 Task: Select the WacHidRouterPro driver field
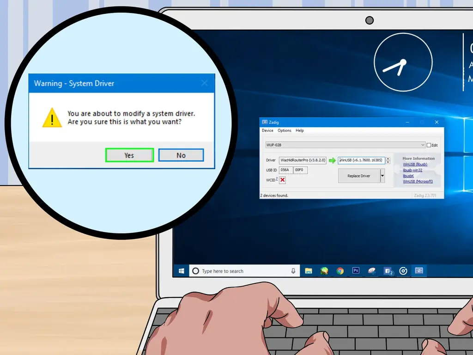(303, 160)
